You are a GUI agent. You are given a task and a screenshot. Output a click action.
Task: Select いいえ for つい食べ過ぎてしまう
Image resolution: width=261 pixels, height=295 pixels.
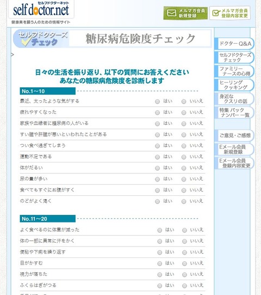pos(184,146)
